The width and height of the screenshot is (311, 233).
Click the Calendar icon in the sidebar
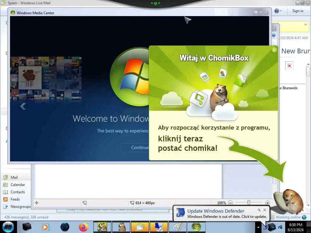pos(5,185)
